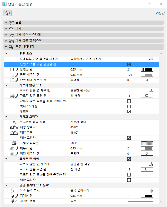Image resolution: width=167 pixels, height=207 pixels.
Task: Click the 단면선 펜 row icon
Action: click(x=14, y=69)
